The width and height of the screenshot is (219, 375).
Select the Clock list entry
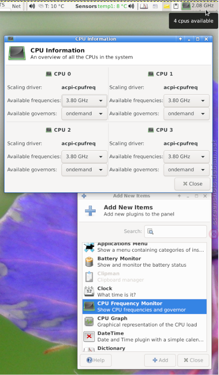[x=144, y=292]
